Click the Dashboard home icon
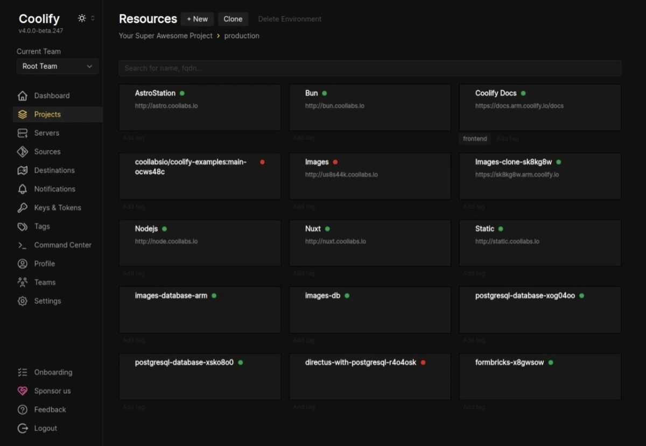This screenshot has width=646, height=446. (23, 96)
